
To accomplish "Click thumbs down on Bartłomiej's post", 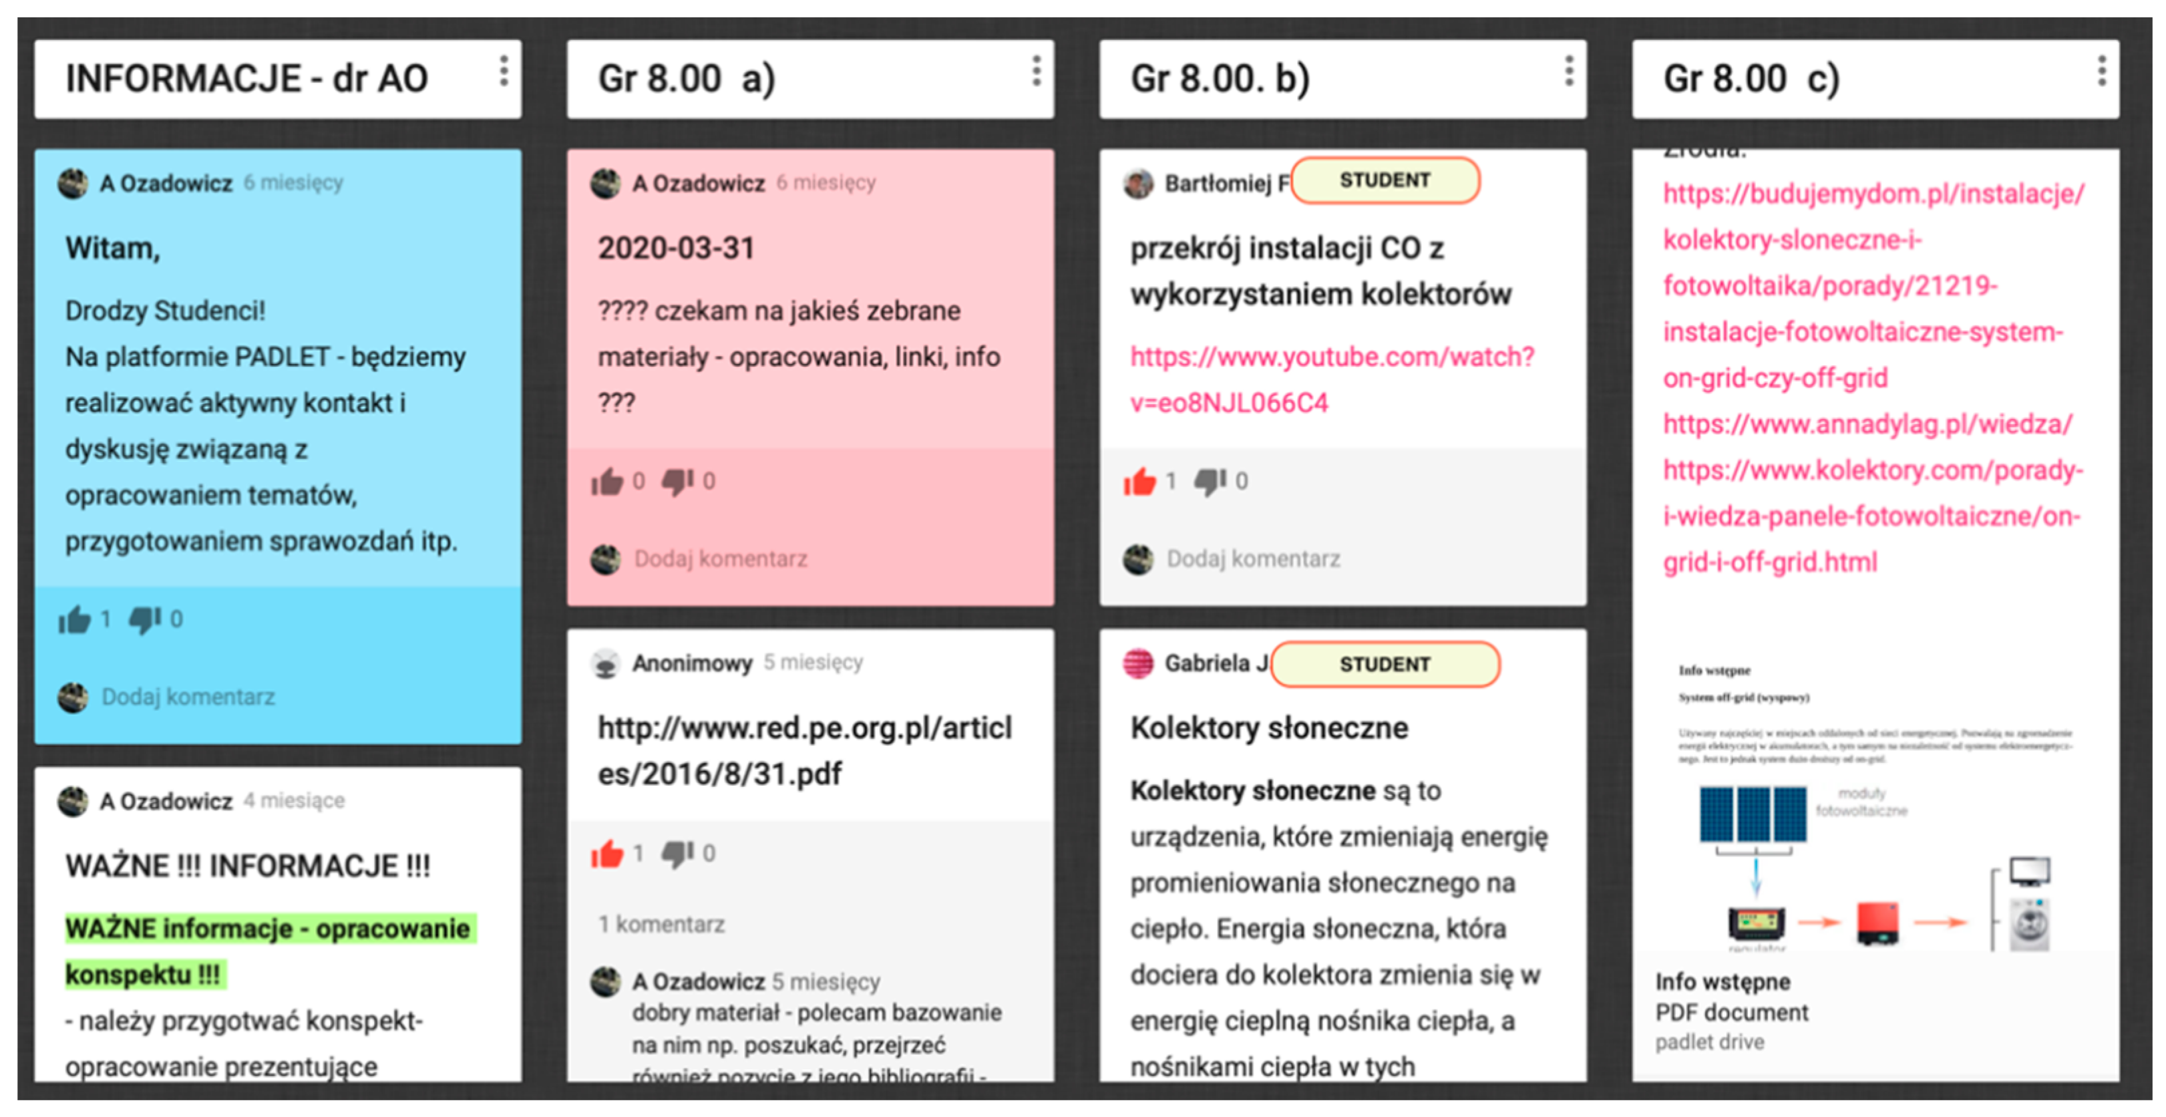I will [1210, 482].
